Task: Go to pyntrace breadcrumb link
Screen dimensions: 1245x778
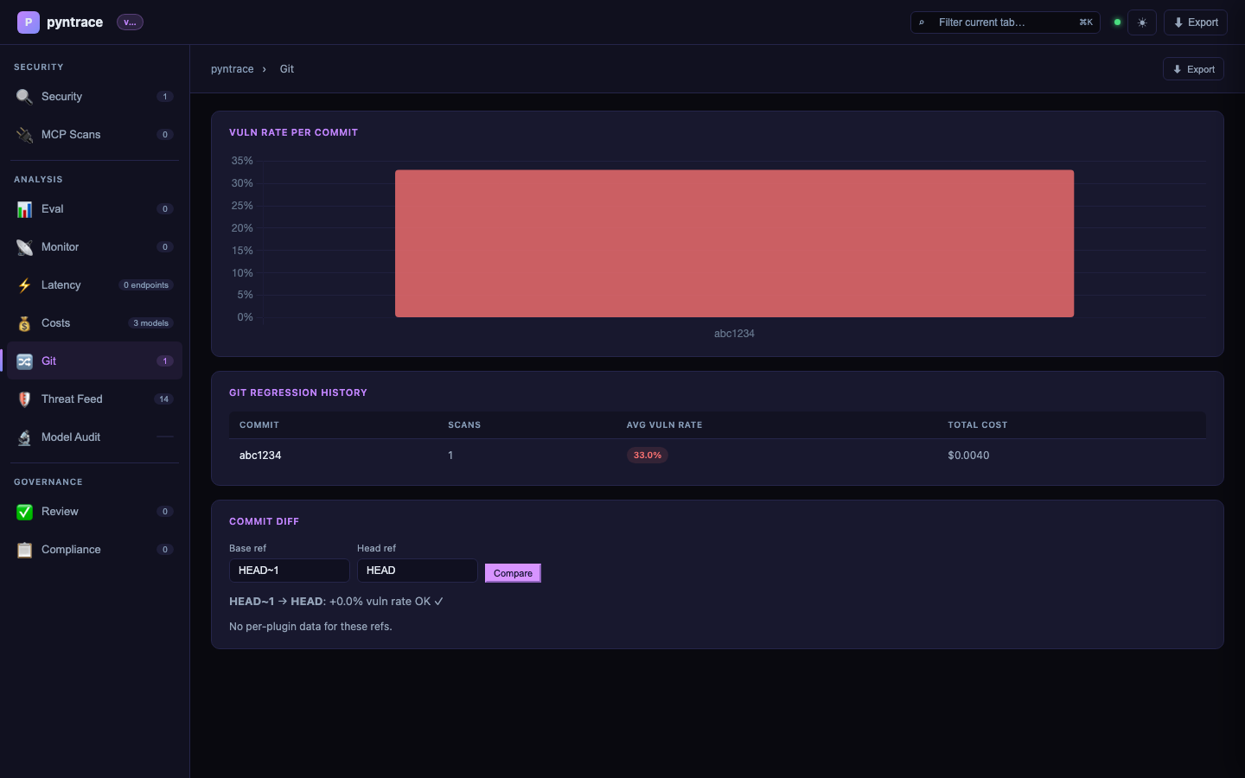Action: pyautogui.click(x=233, y=69)
